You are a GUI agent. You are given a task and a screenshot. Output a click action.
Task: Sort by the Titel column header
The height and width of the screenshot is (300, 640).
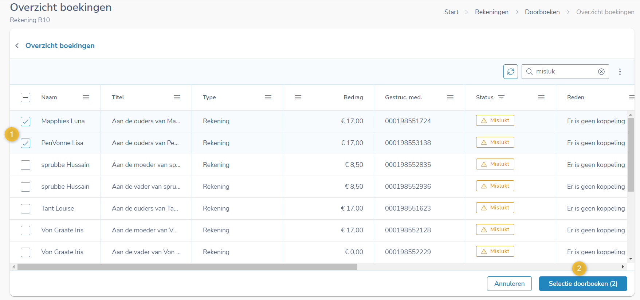pyautogui.click(x=118, y=97)
